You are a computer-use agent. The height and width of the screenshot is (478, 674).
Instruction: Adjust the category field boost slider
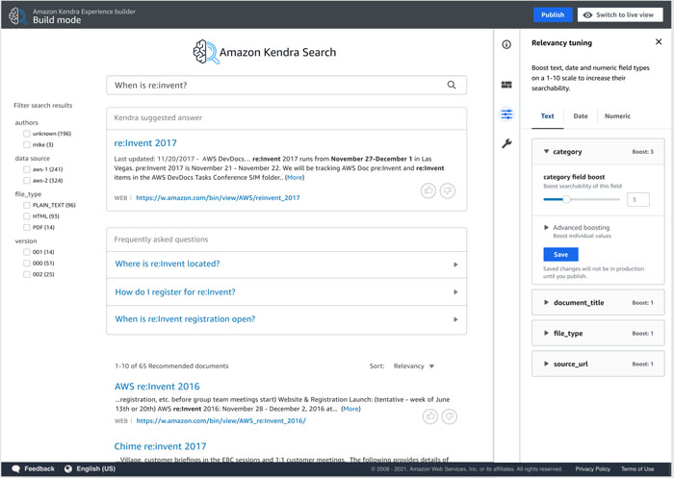pos(566,199)
